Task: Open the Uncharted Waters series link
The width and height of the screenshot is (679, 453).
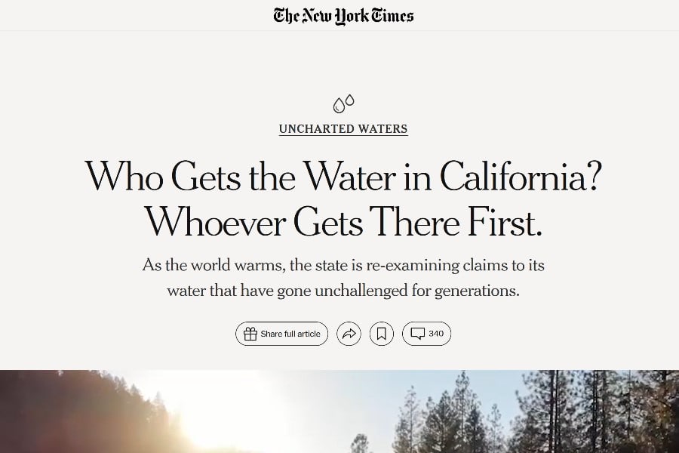Action: click(x=343, y=129)
